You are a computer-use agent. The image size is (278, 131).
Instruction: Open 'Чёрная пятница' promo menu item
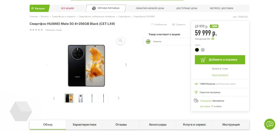106,8
